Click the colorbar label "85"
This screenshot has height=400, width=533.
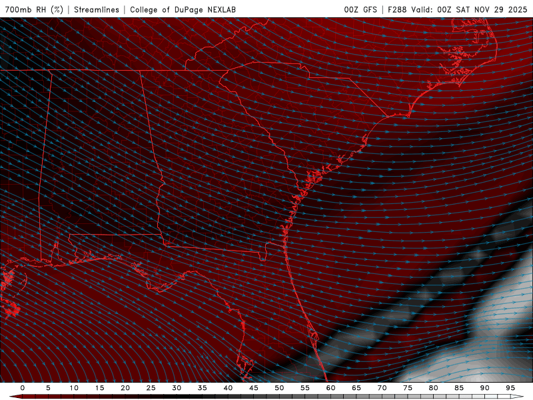pos(458,388)
